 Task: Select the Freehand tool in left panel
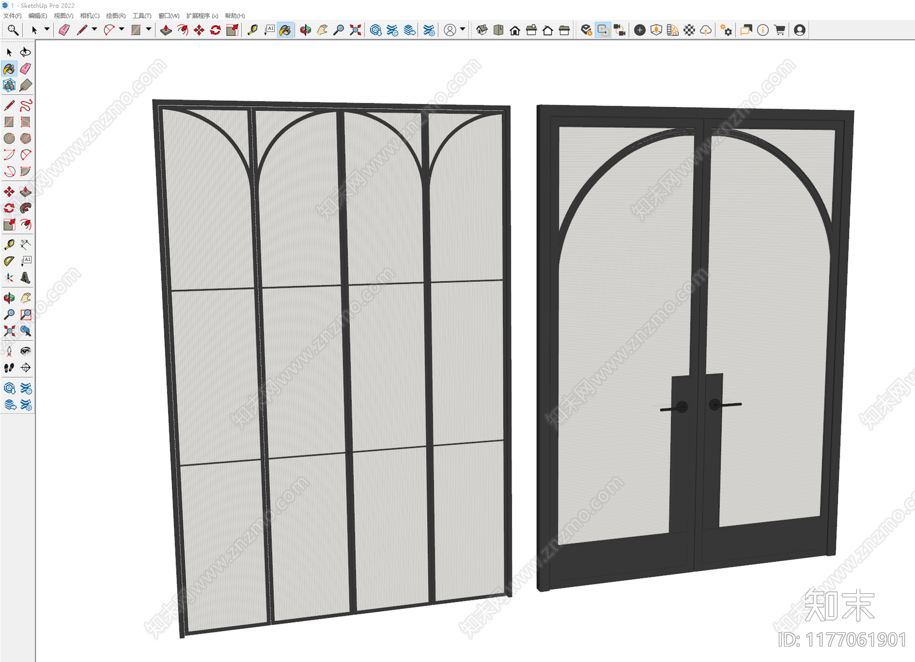click(x=26, y=105)
